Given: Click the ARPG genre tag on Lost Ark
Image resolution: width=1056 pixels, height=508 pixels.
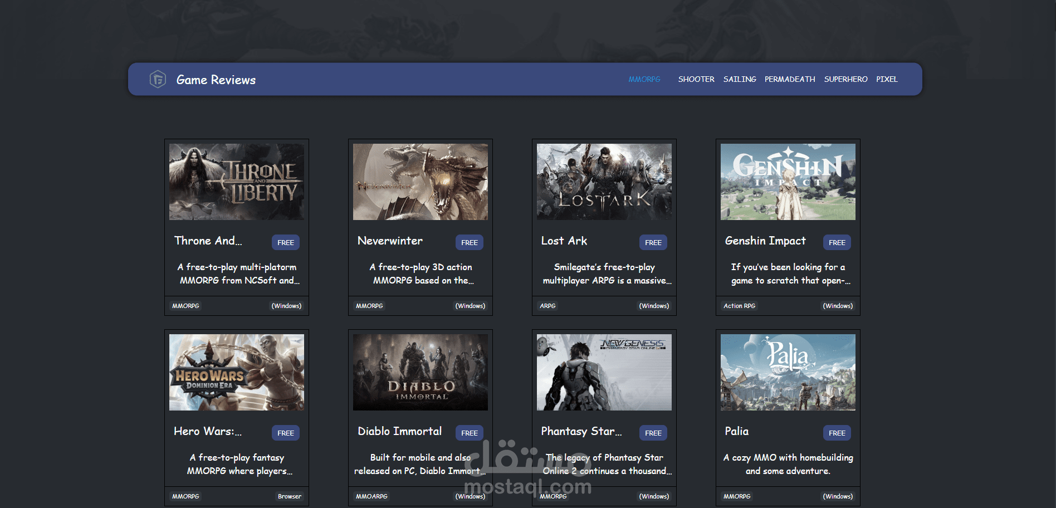Looking at the screenshot, I should pos(547,306).
